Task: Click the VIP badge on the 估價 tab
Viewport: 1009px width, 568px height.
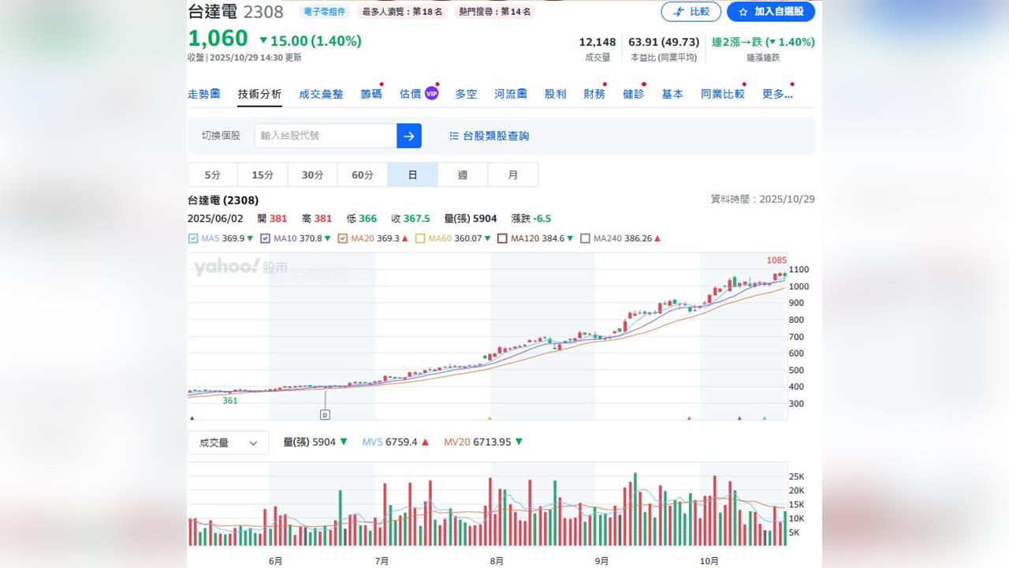Action: tap(430, 93)
